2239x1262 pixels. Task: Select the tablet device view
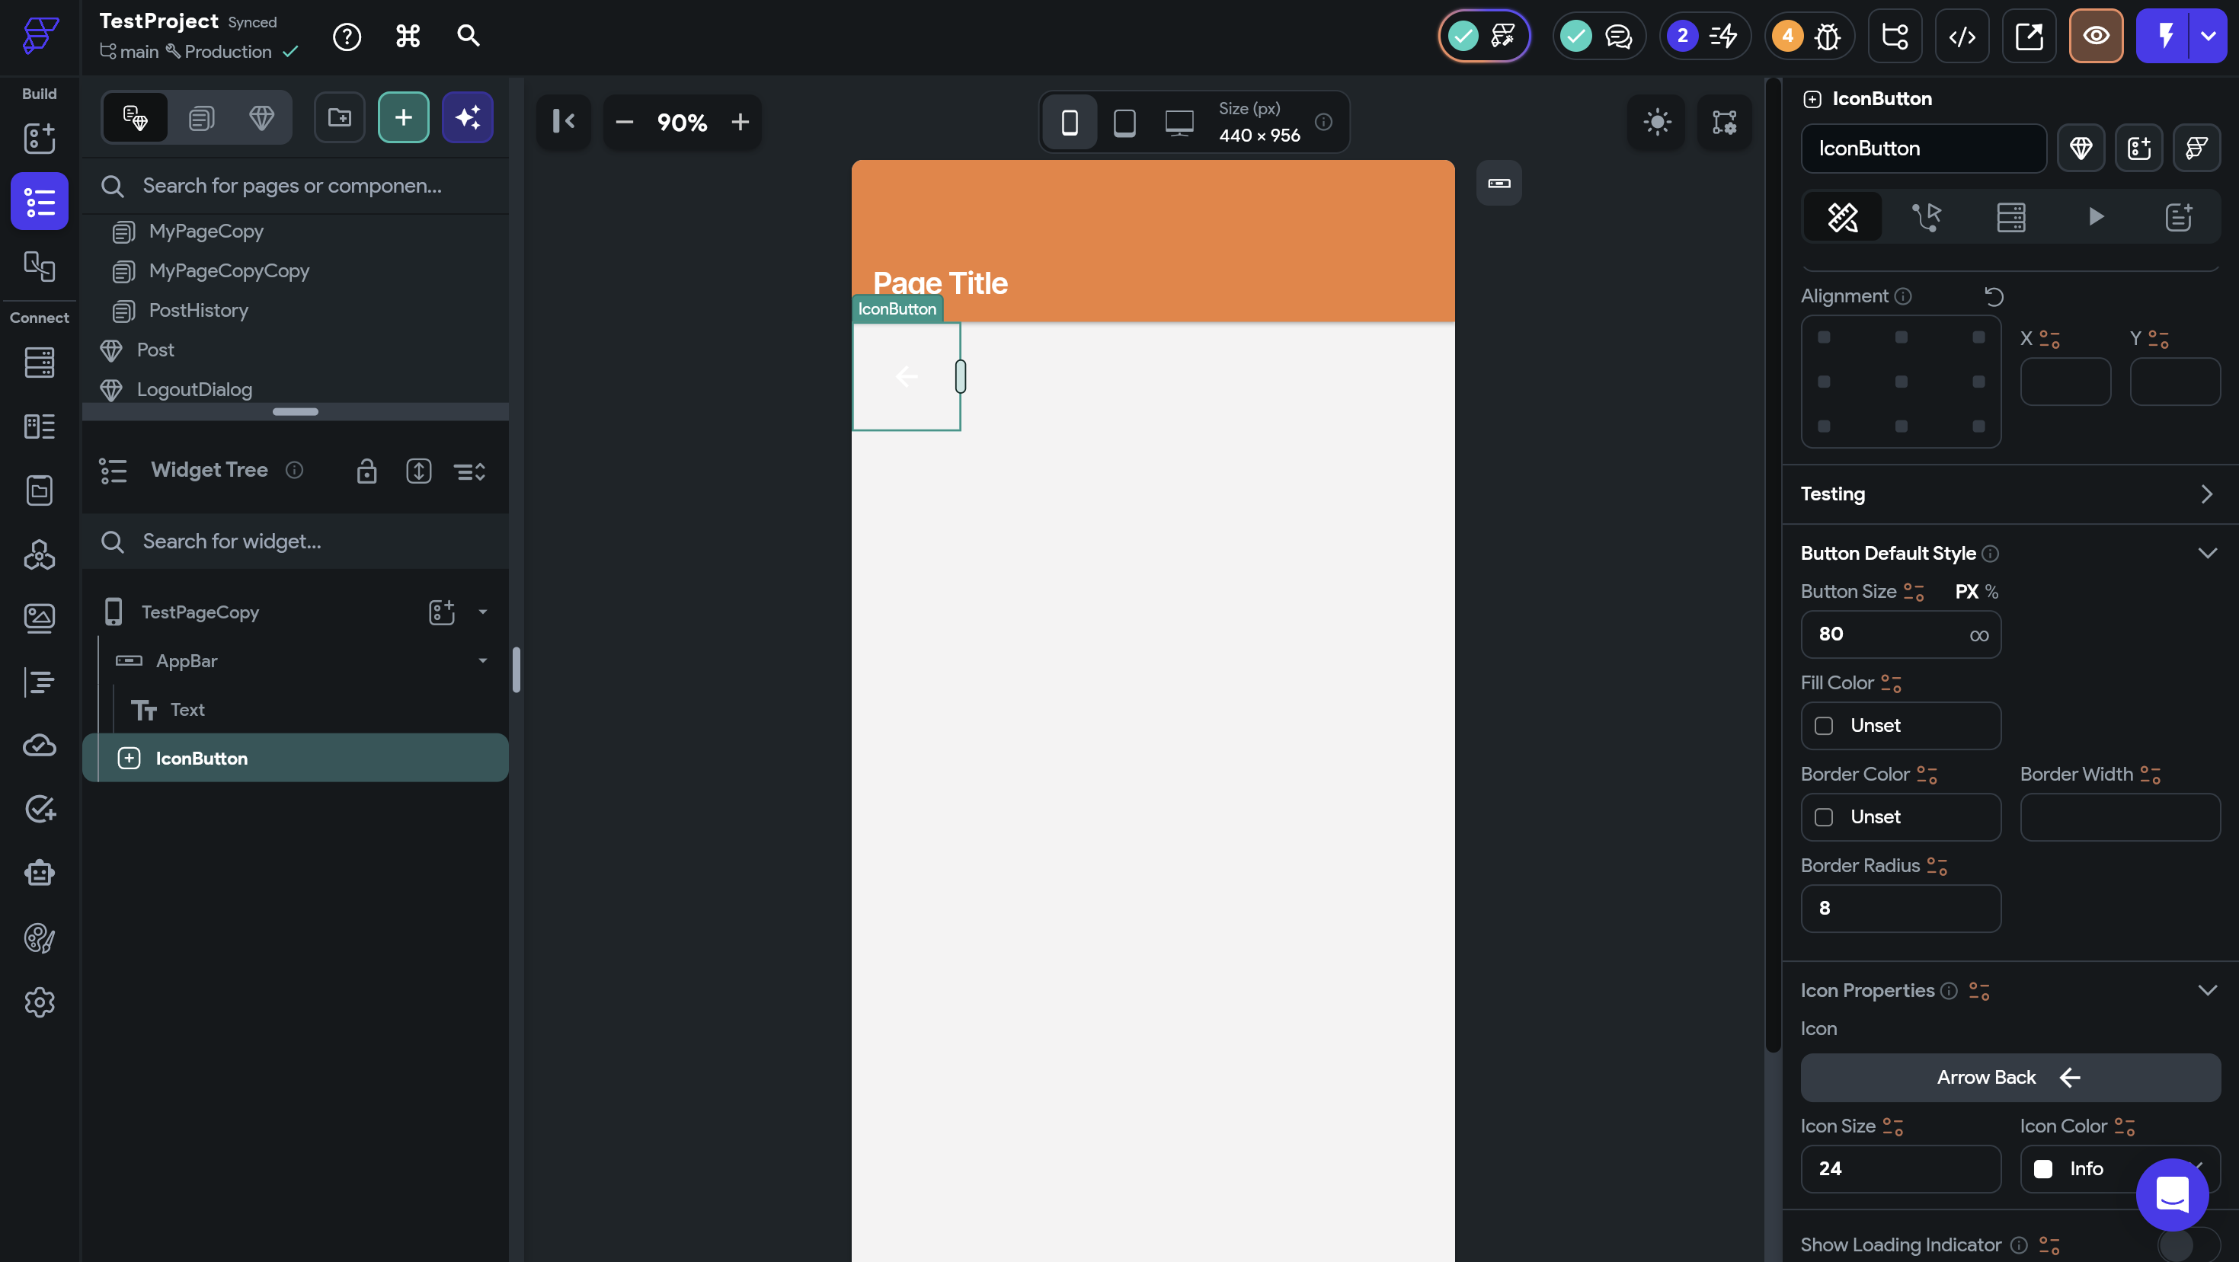click(1124, 123)
